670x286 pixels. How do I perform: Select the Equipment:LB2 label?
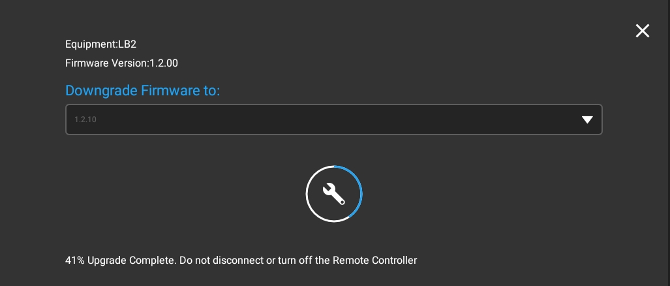point(100,44)
